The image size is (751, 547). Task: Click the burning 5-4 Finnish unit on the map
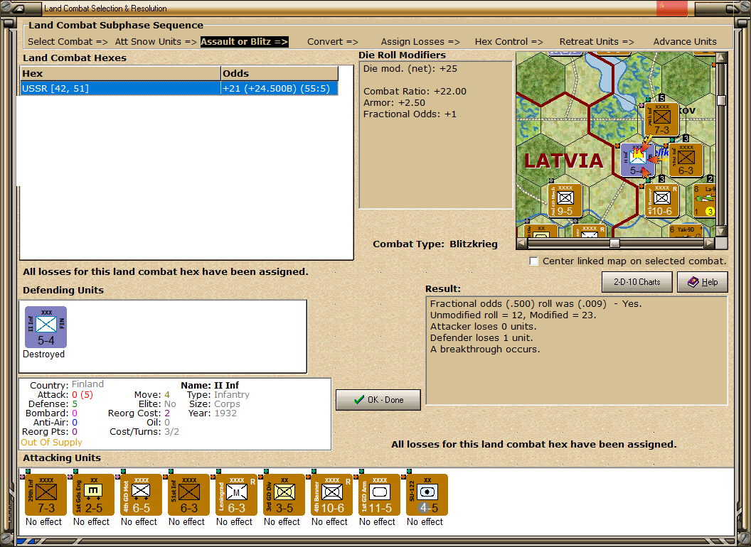pos(637,160)
